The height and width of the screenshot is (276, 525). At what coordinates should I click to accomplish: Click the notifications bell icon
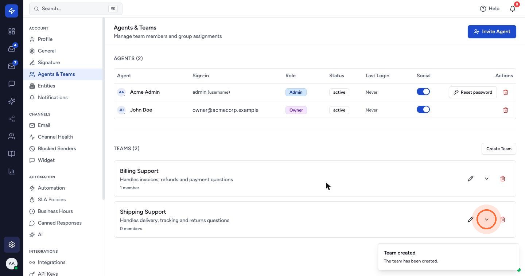tap(513, 8)
